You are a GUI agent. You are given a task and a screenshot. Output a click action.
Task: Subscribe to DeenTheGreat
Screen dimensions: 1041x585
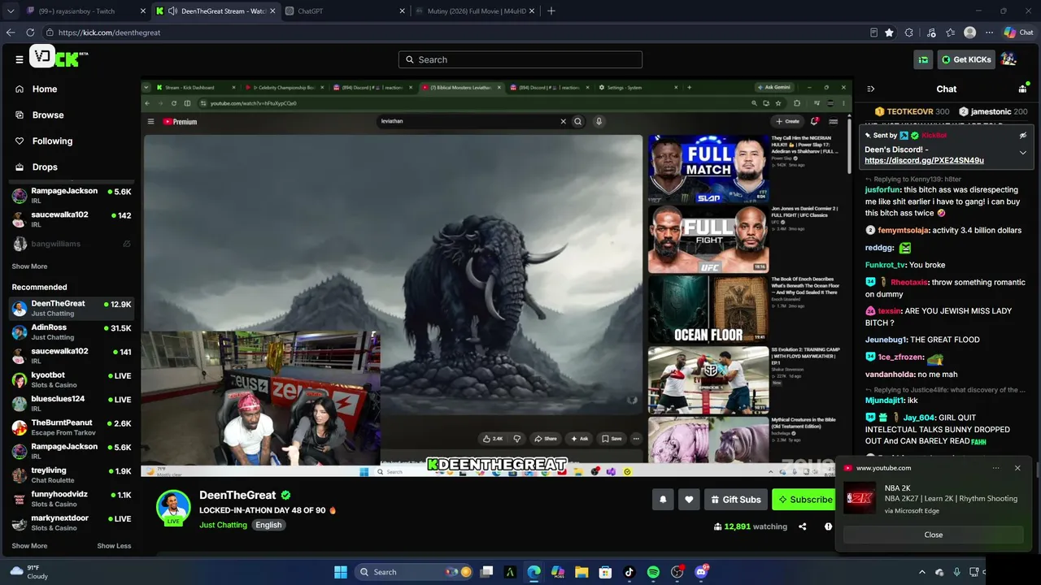pyautogui.click(x=804, y=500)
